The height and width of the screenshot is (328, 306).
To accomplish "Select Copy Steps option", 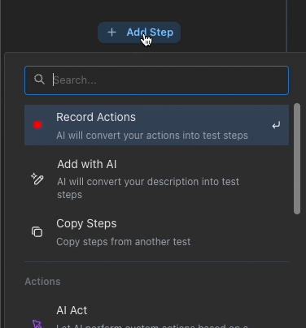I will click(x=157, y=232).
